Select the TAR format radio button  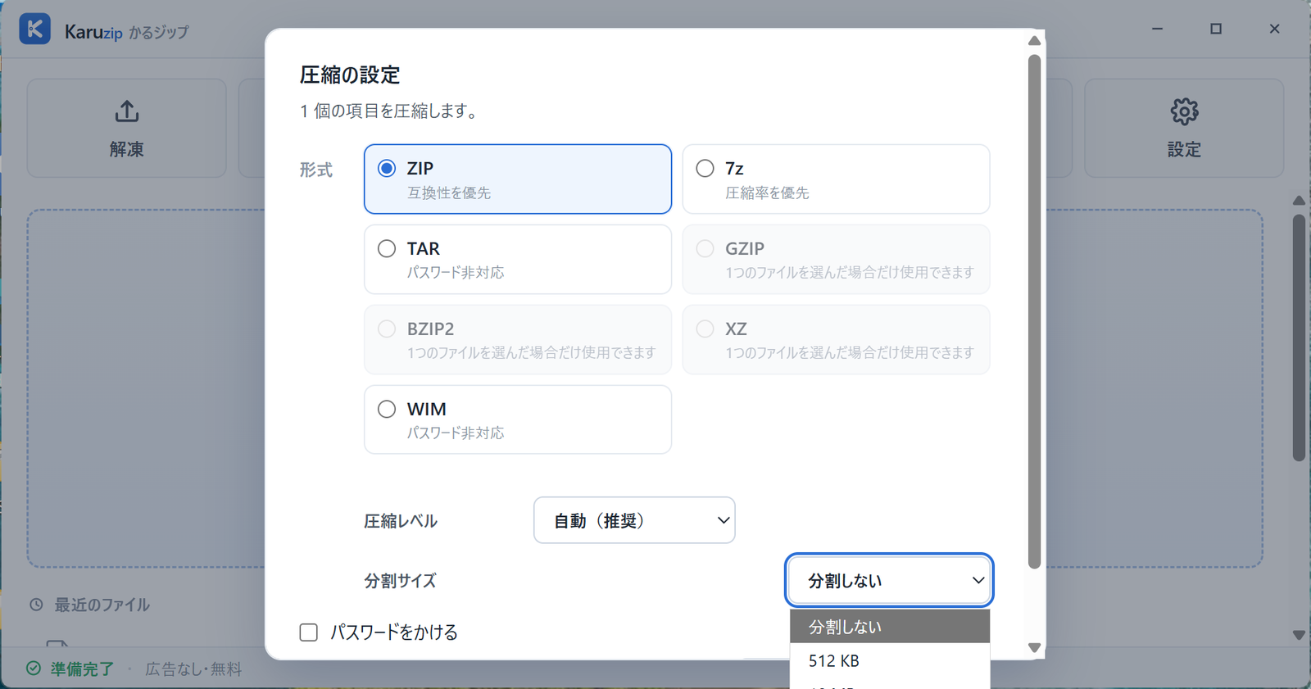pos(387,248)
